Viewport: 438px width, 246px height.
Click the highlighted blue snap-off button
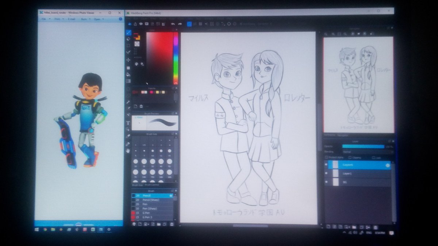(x=189, y=24)
